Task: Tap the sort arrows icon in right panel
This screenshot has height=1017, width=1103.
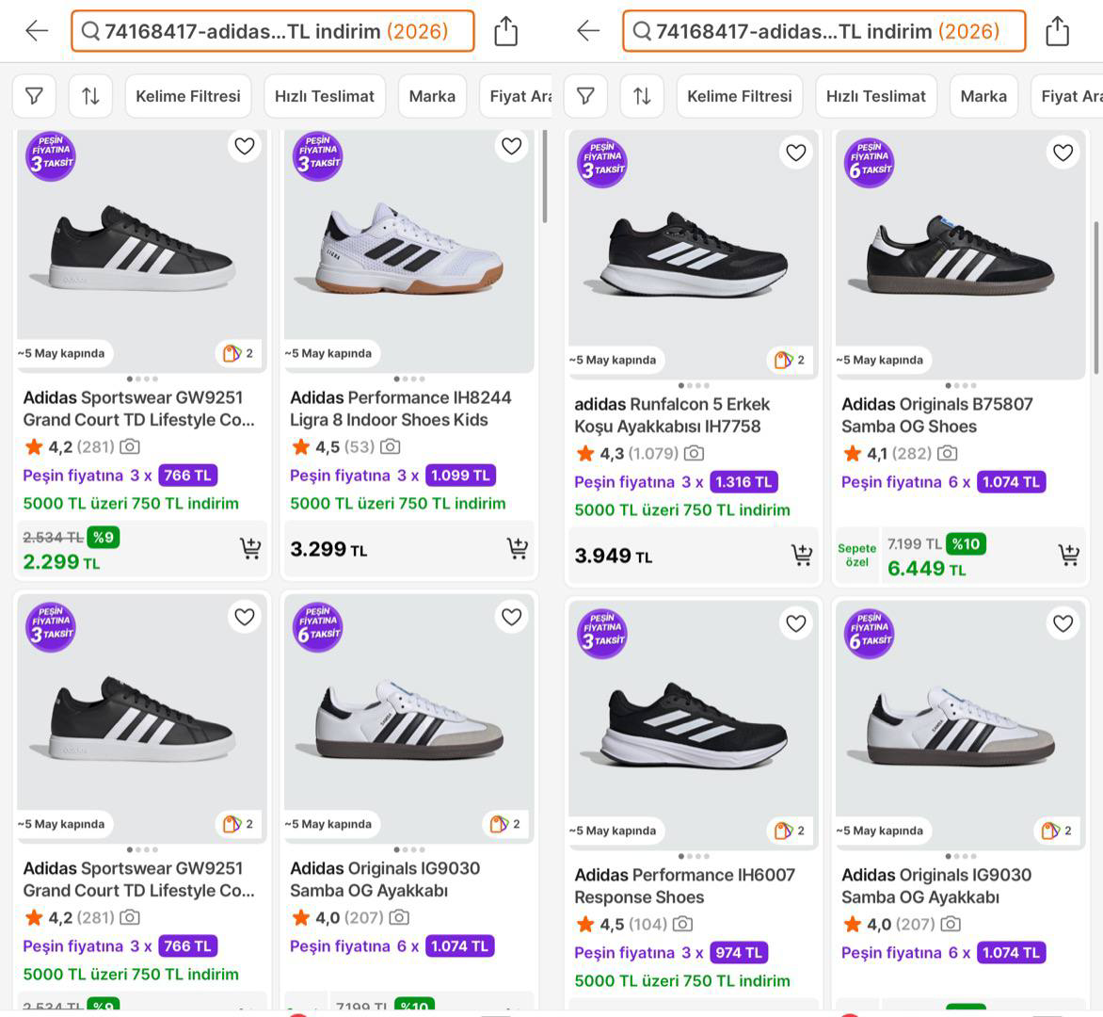Action: [642, 96]
